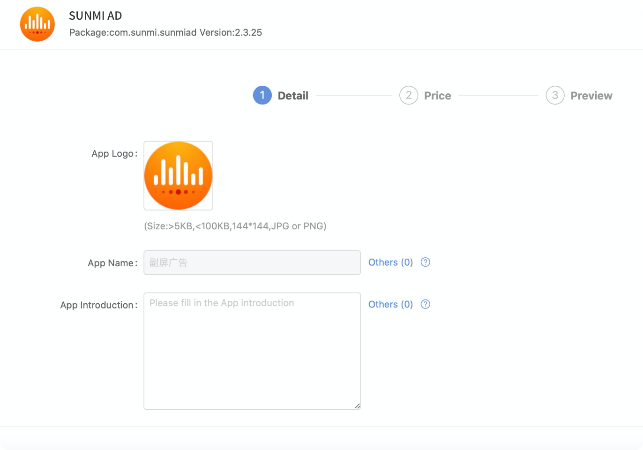This screenshot has height=450, width=643.
Task: Click the SUNMI AD header app icon
Action: coord(37,24)
